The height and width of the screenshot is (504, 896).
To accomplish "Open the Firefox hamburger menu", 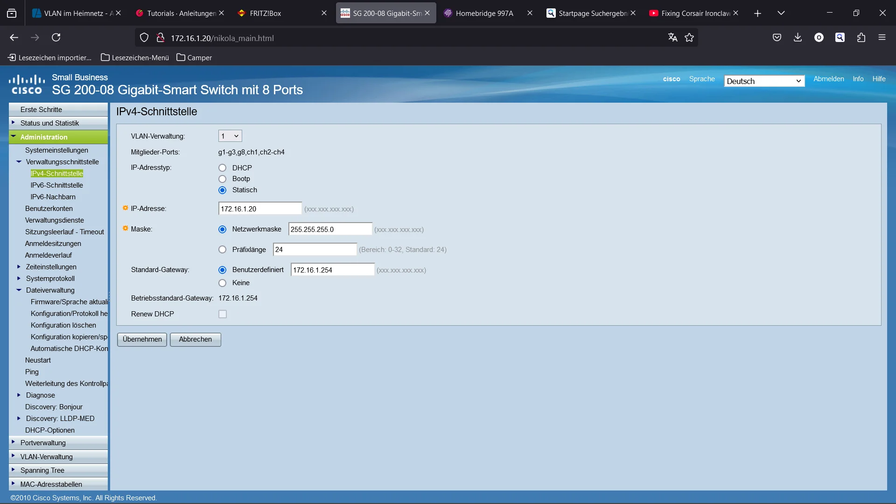I will click(882, 38).
